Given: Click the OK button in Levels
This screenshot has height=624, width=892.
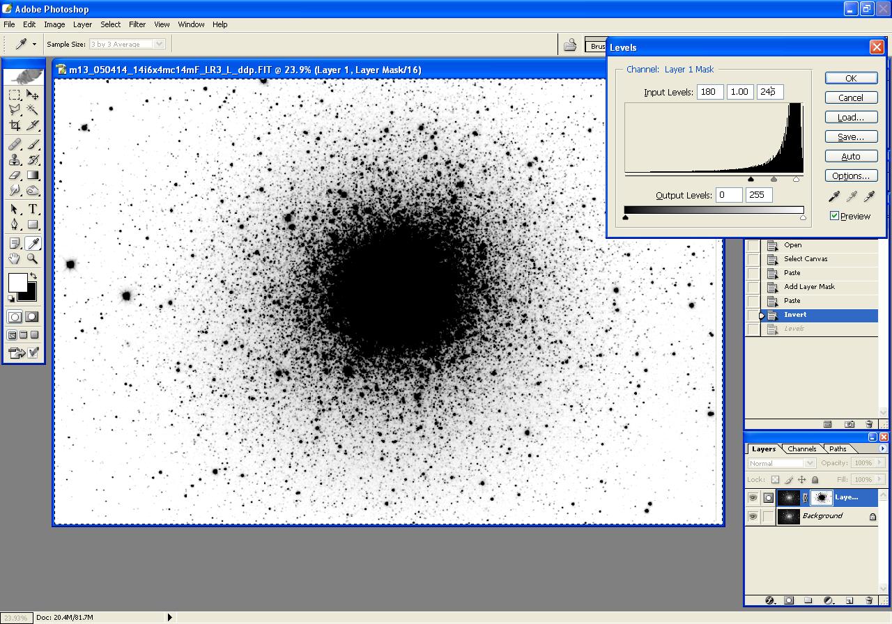Looking at the screenshot, I should coord(851,78).
